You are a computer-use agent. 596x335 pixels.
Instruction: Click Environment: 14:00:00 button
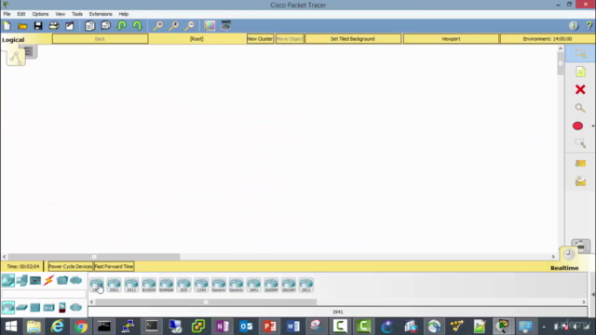[x=548, y=39]
